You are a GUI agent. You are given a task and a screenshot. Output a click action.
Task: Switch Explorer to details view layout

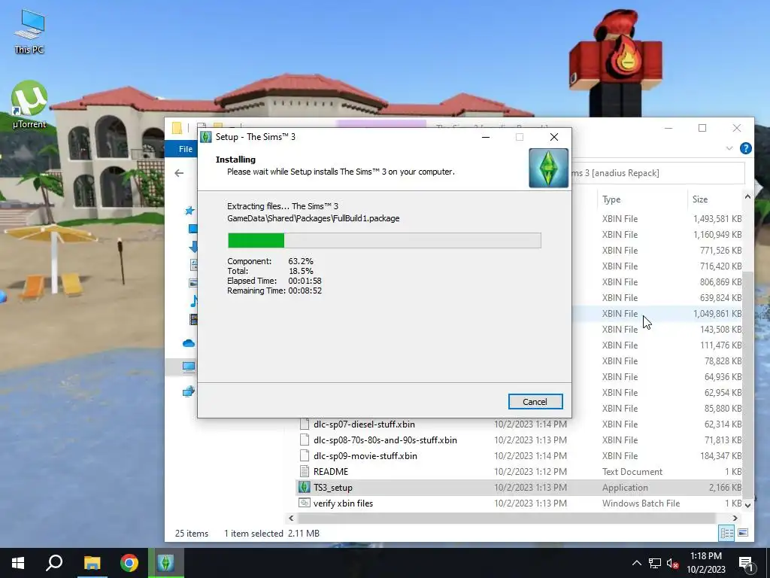(x=727, y=533)
